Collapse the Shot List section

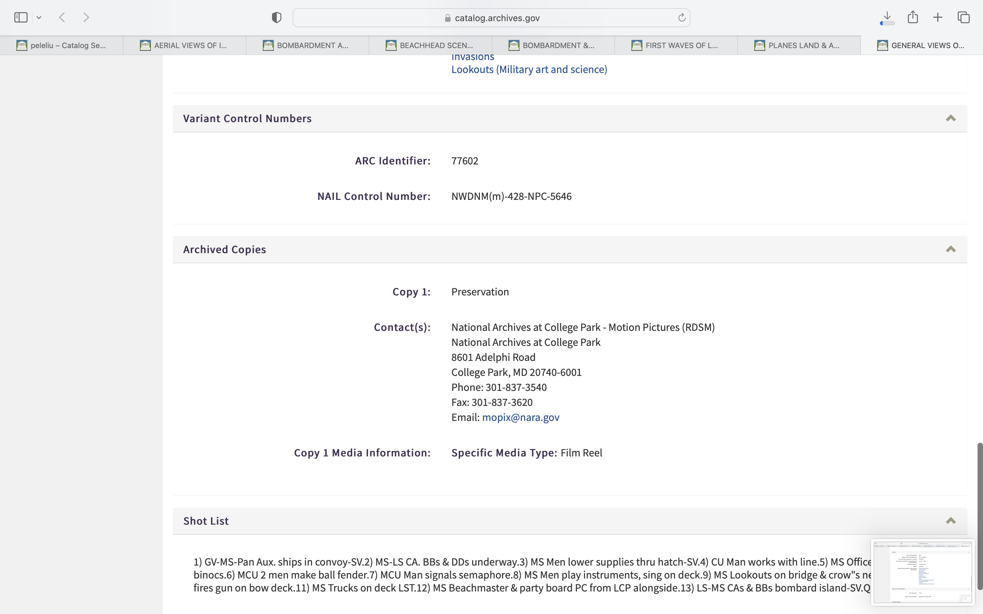coord(951,521)
